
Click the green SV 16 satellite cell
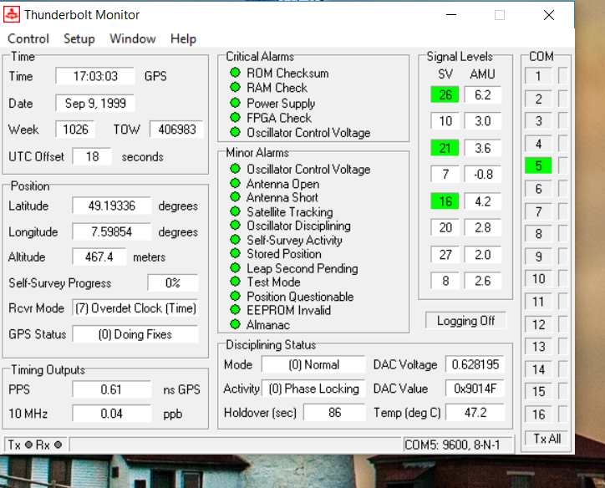445,201
